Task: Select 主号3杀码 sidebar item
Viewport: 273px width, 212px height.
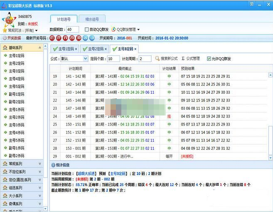Action: pos(17,125)
